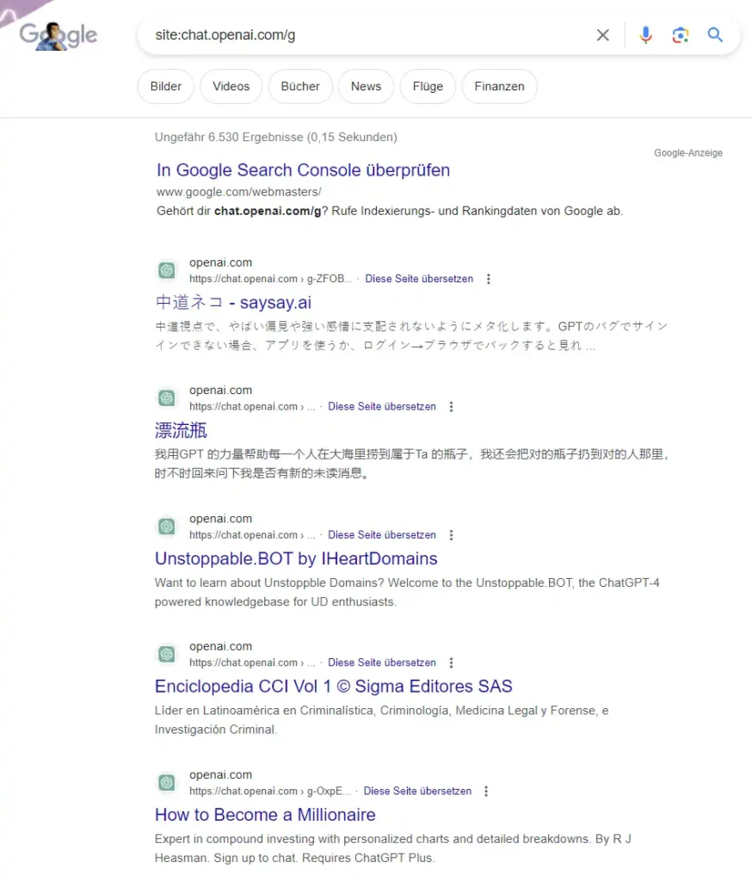Image resolution: width=752 pixels, height=881 pixels.
Task: Switch to the Bilder tab
Action: point(165,86)
